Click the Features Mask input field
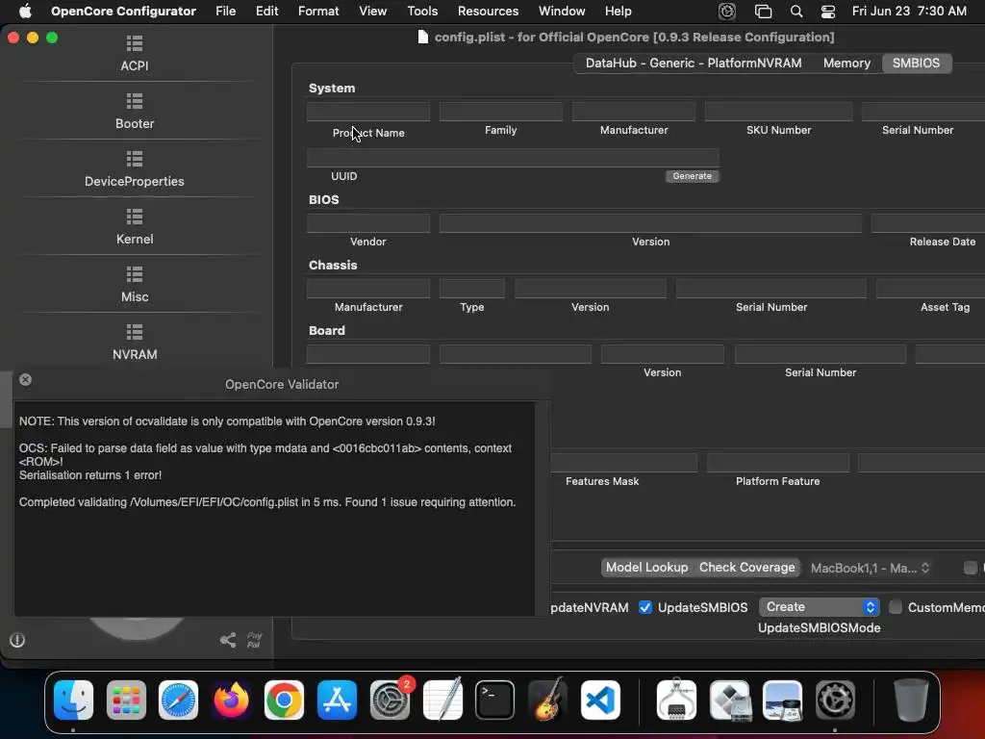 (x=623, y=463)
